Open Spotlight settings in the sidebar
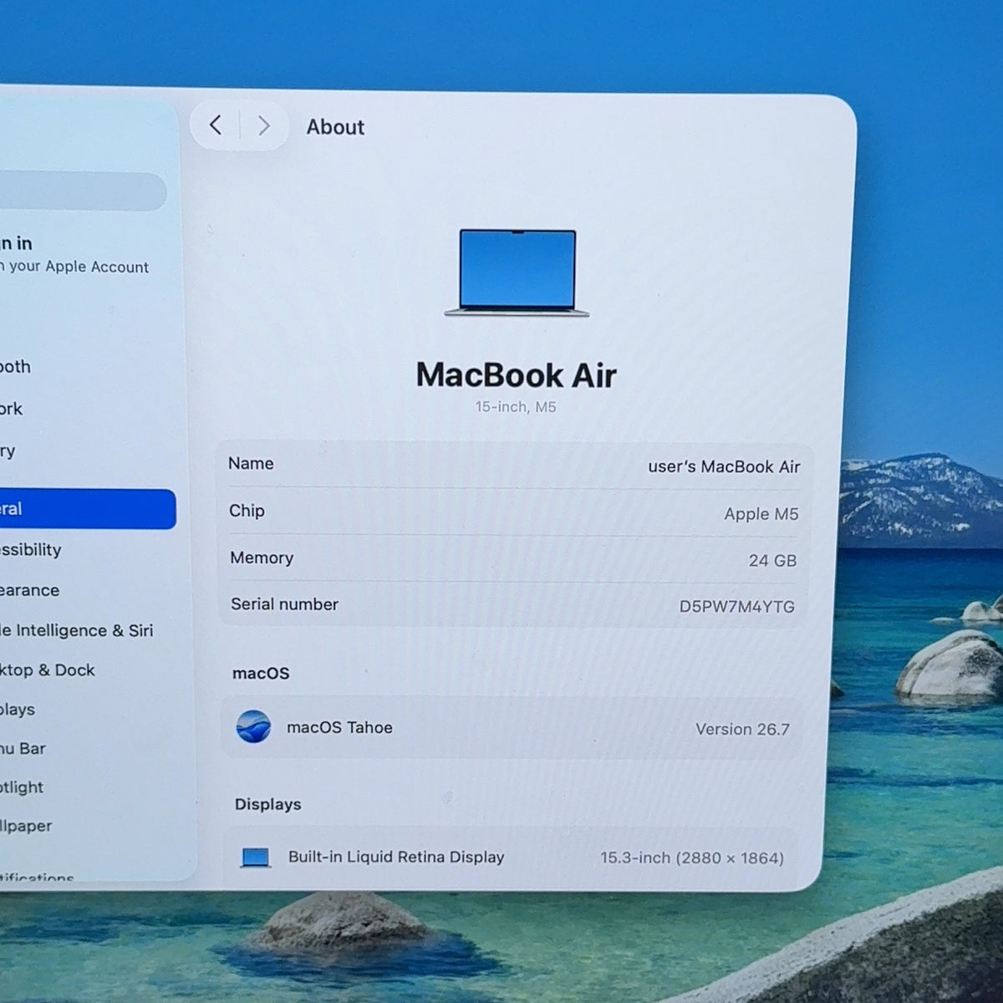 point(22,787)
